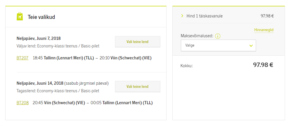Click the green arrow in Valige dropdown
290x124 pixels.
[251, 46]
